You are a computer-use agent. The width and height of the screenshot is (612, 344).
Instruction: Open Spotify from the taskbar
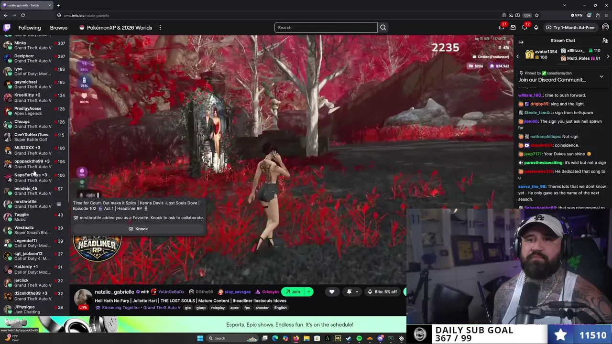359,338
